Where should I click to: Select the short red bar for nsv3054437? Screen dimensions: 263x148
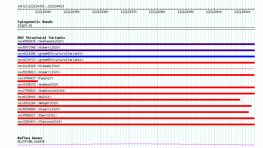pyautogui.click(x=28, y=81)
